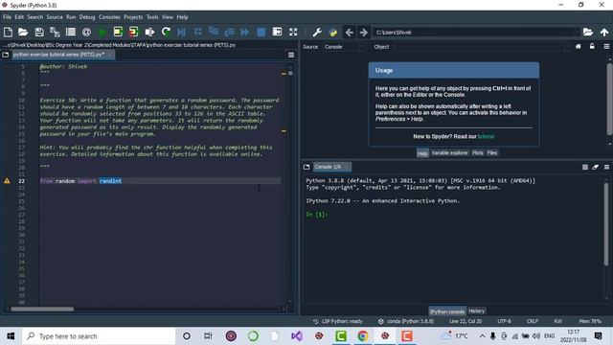This screenshot has height=345, width=613.
Task: Browse editor tabs with the tab-list icon
Action: click(6, 55)
